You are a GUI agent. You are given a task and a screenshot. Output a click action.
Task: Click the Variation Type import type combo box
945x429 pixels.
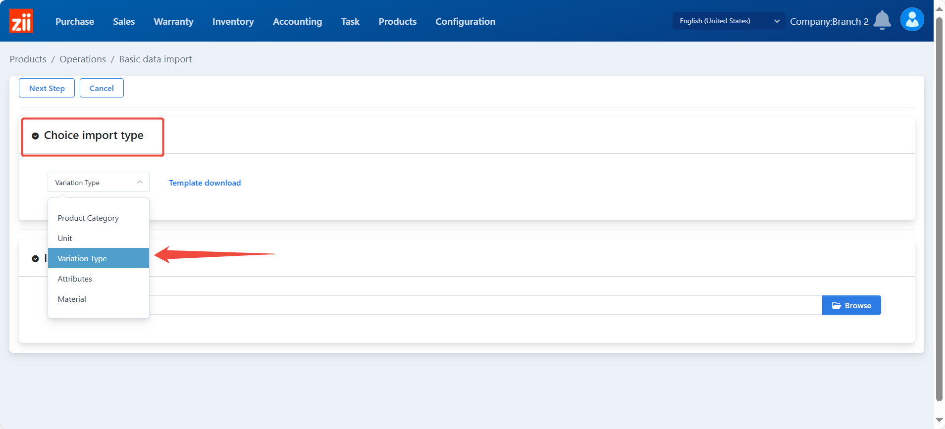[x=99, y=182]
